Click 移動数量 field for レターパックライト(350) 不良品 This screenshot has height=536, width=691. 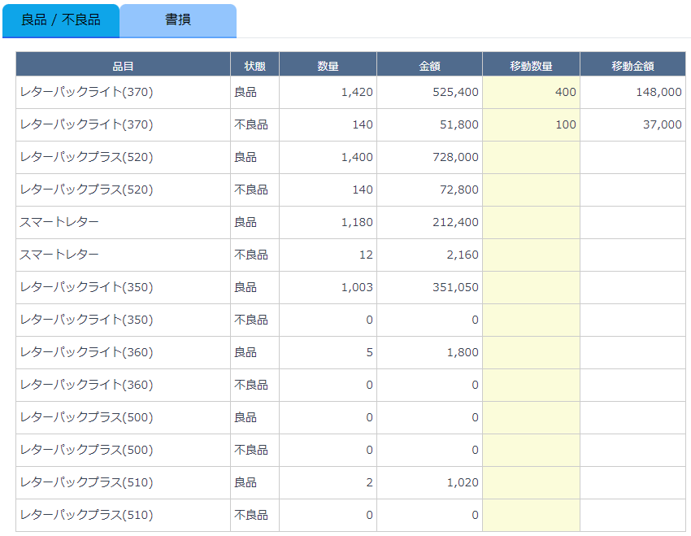pos(531,320)
